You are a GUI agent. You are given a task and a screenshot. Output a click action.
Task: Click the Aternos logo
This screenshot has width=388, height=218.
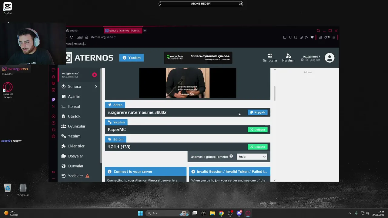[x=90, y=58]
